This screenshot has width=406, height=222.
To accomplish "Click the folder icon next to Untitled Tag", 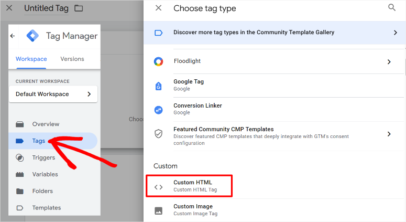I will pos(79,8).
